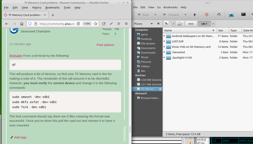Expand the Android Wallpapers folder tree row
Screen dimensions: 253x144
click(164, 36)
